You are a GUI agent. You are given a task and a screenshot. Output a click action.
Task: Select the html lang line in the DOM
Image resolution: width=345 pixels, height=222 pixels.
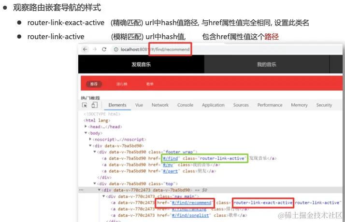97,120
